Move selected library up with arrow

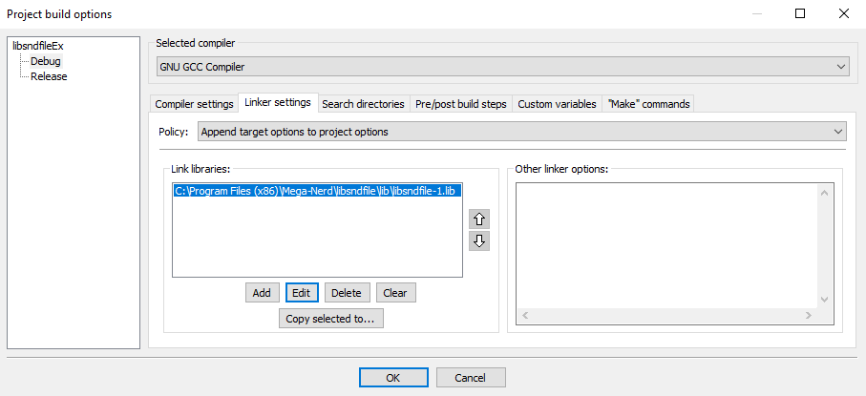pos(479,219)
